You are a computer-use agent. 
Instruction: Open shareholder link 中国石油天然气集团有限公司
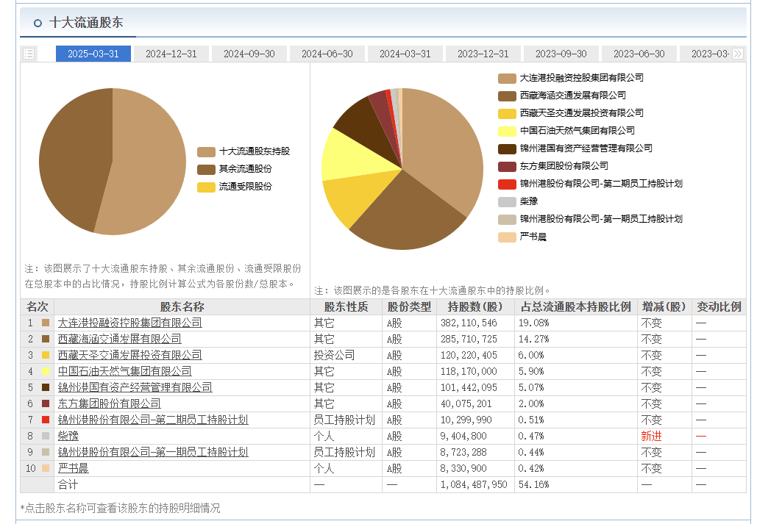[124, 371]
